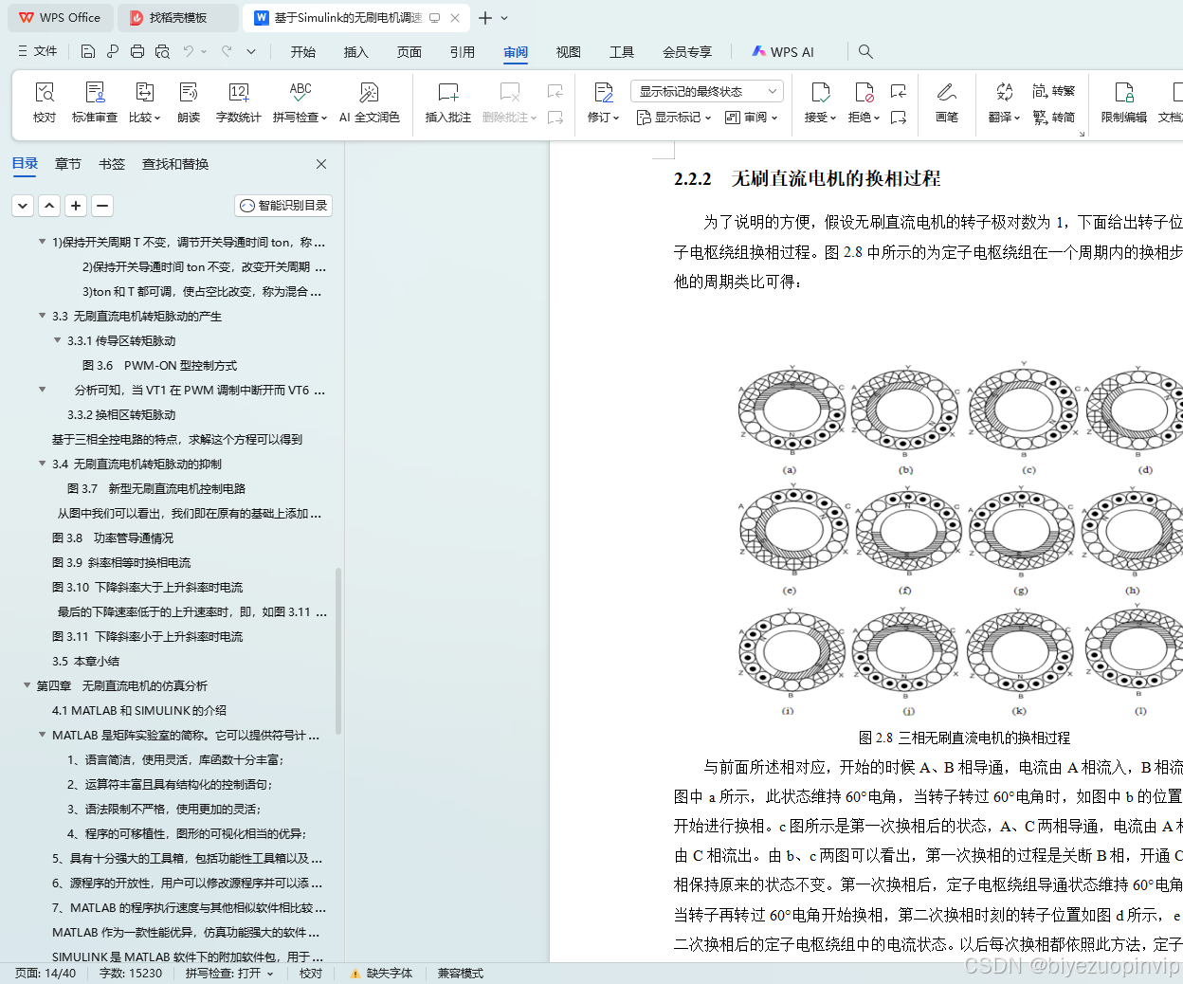Viewport: 1183px width, 984px height.
Task: Go to next comment icon
Action: pos(555,118)
